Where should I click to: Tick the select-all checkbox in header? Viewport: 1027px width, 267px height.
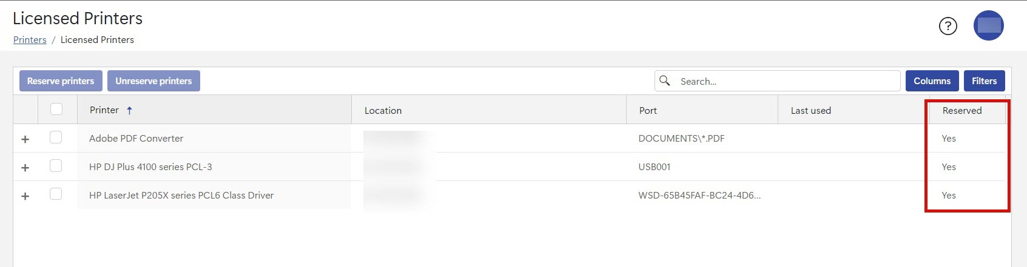coord(56,109)
